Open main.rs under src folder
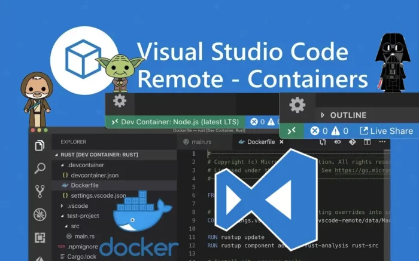419x261 pixels. coord(84,236)
